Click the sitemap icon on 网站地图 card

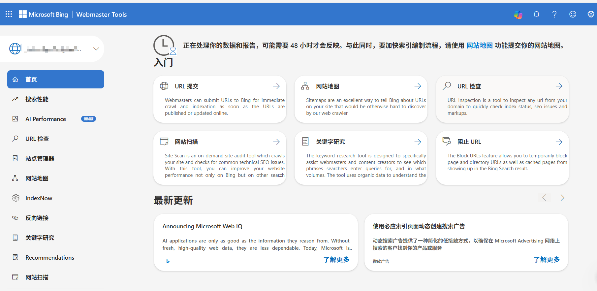[x=305, y=86]
